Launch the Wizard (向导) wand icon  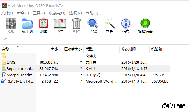tap(109, 23)
